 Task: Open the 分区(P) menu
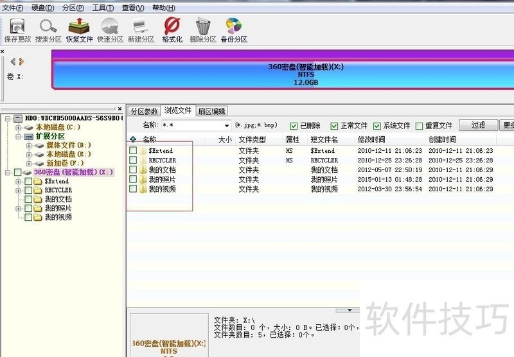[x=73, y=8]
